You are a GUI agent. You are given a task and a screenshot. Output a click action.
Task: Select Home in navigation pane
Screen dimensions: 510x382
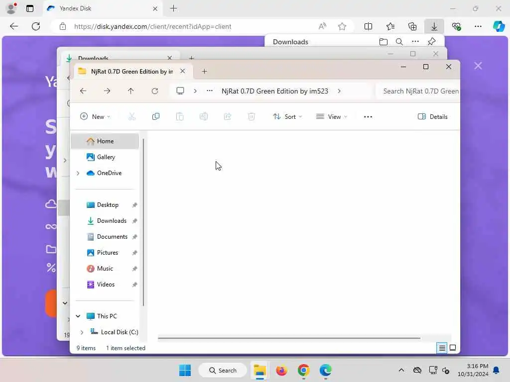click(105, 141)
